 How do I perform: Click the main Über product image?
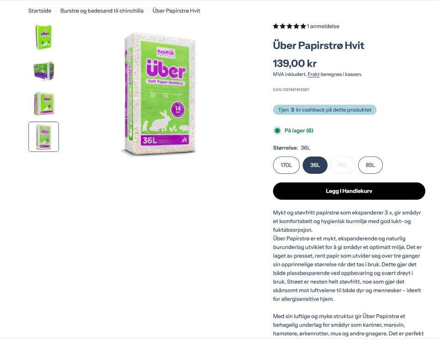[x=159, y=94]
